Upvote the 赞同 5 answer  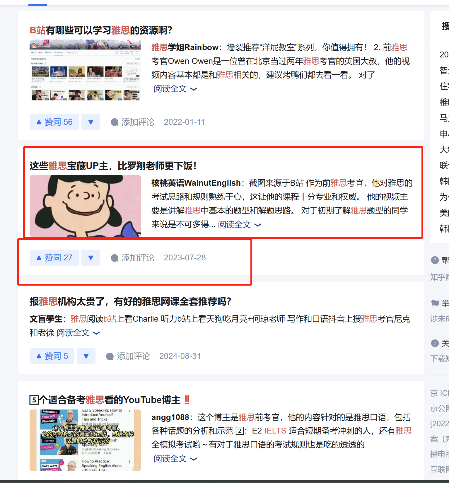pyautogui.click(x=52, y=356)
